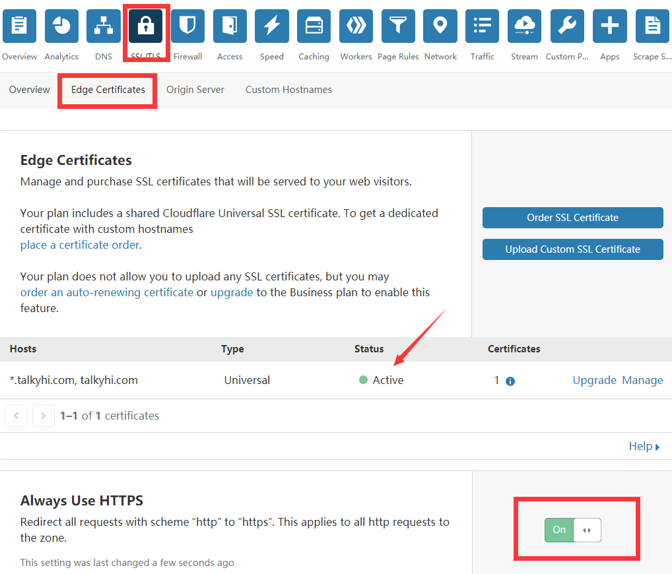Image resolution: width=672 pixels, height=574 pixels.
Task: Toggle the Always Use HTTPS switch
Action: pyautogui.click(x=572, y=530)
